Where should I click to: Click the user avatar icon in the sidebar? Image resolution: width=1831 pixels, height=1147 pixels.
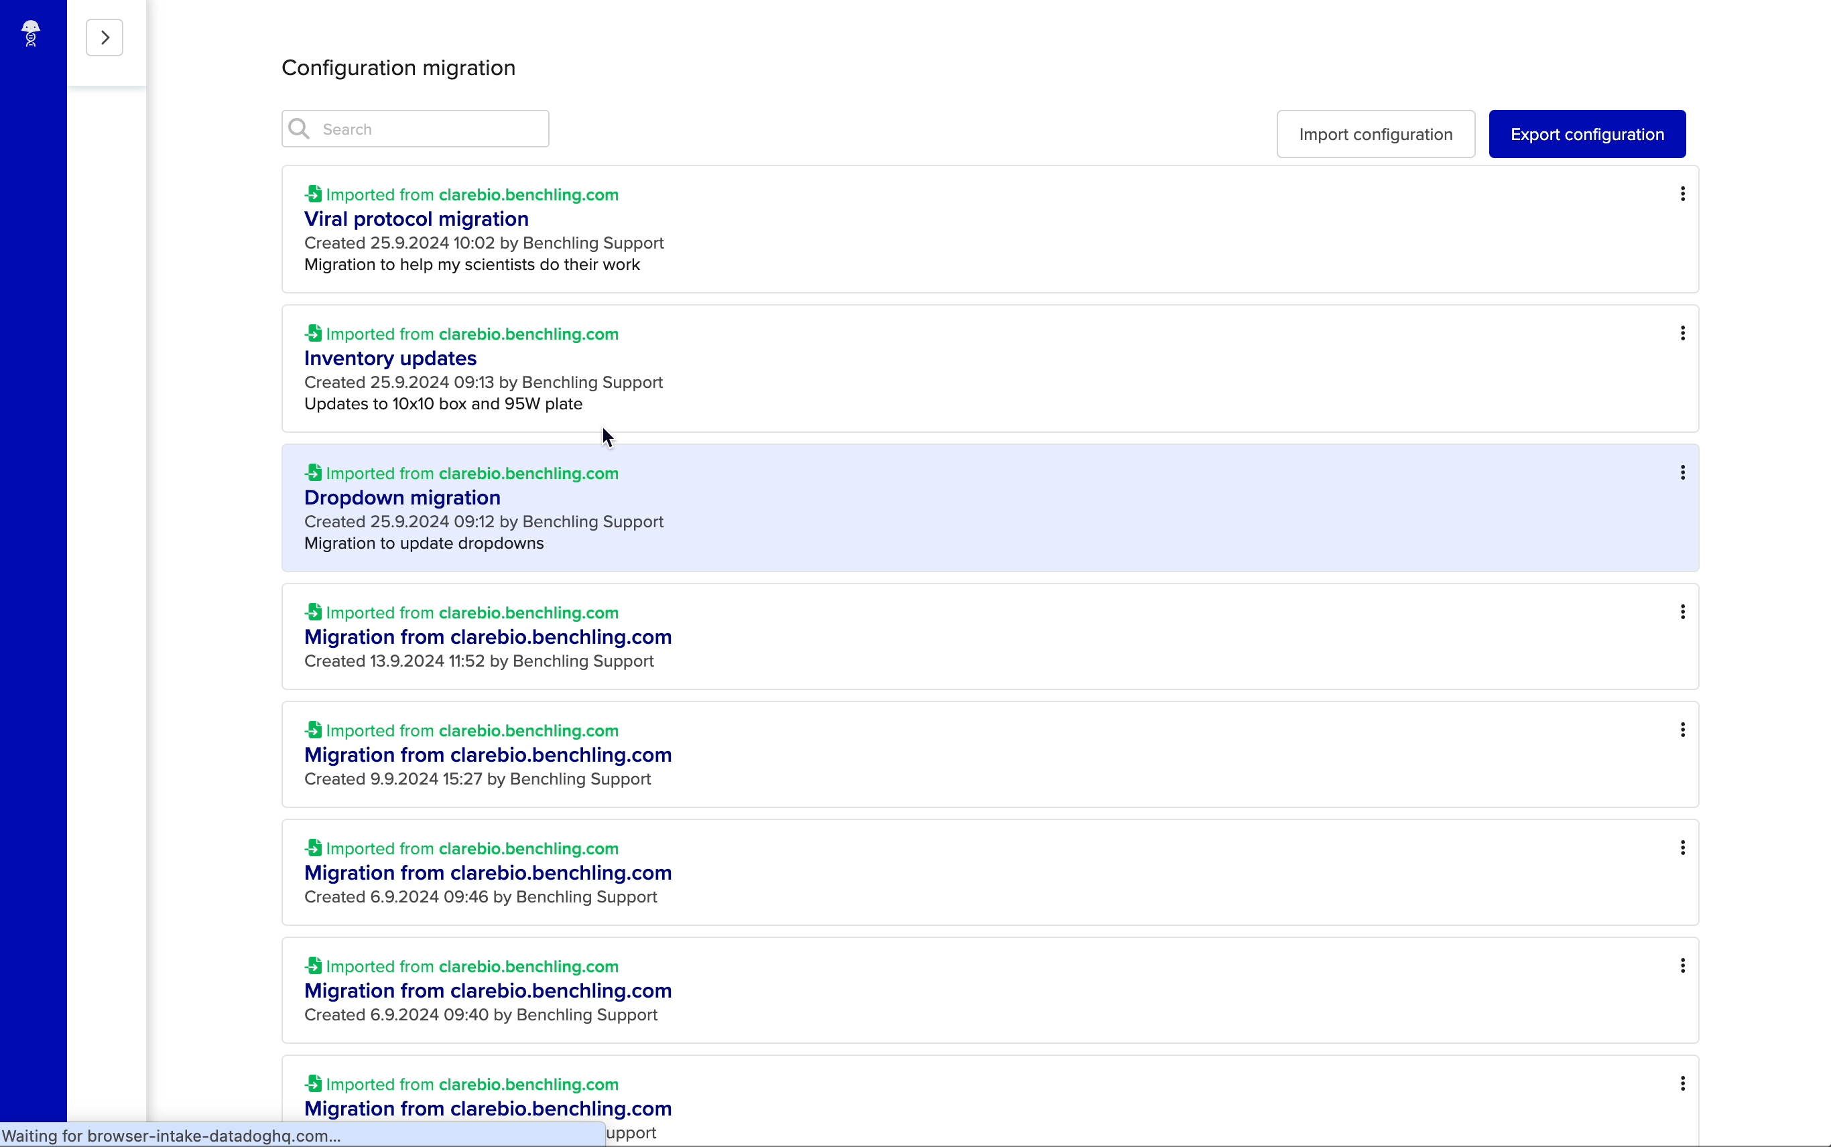(31, 33)
